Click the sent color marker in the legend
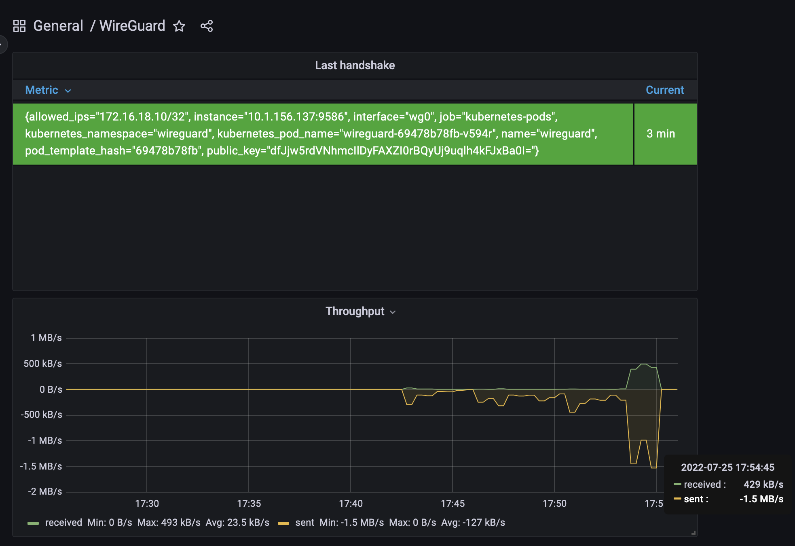Screen dimensions: 795x546 pyautogui.click(x=284, y=523)
